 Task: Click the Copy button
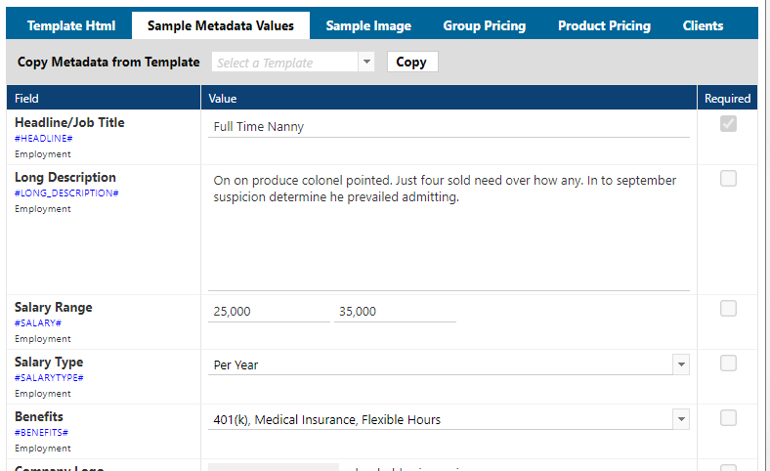(x=411, y=62)
